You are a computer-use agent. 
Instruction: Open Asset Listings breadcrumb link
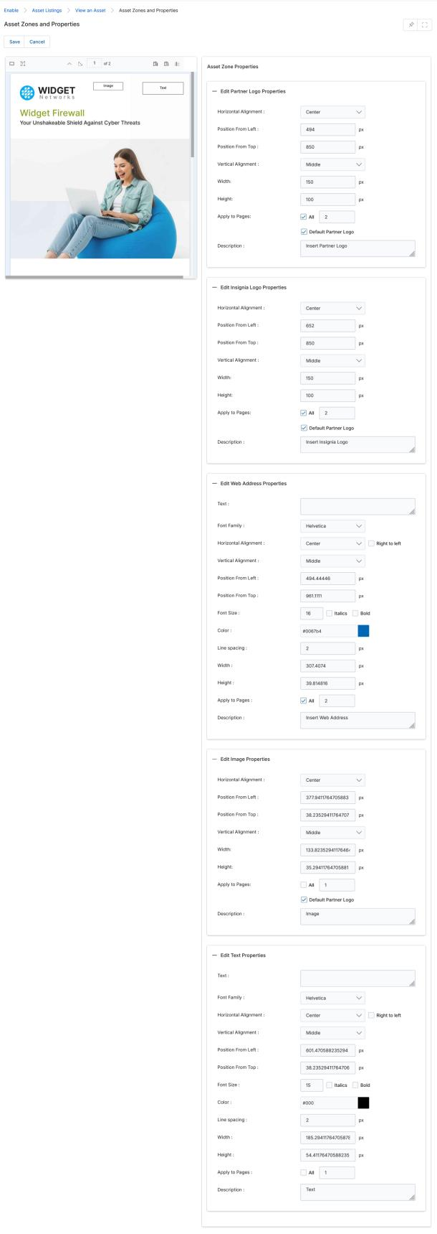[47, 10]
